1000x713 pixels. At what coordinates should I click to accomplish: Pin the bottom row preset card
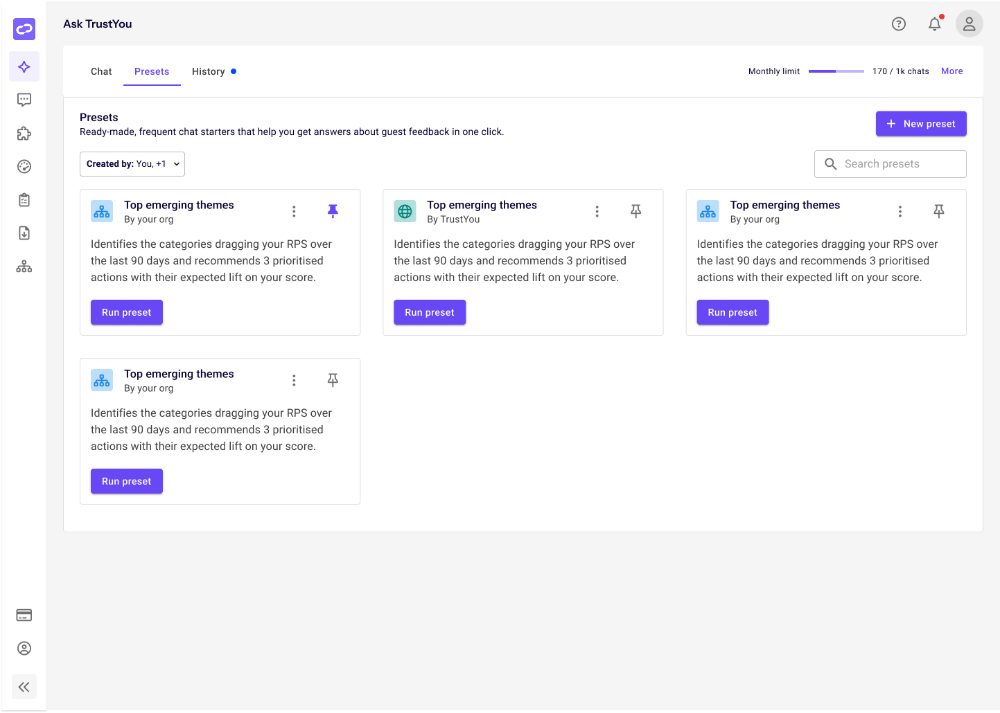(333, 380)
